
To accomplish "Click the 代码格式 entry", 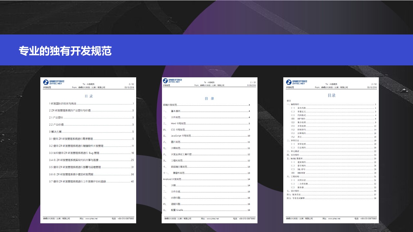I will coord(334,115).
